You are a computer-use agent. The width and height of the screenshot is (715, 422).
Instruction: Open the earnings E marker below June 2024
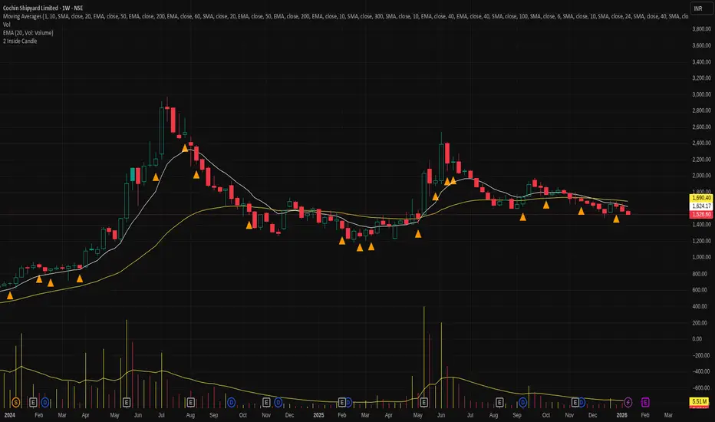127,402
